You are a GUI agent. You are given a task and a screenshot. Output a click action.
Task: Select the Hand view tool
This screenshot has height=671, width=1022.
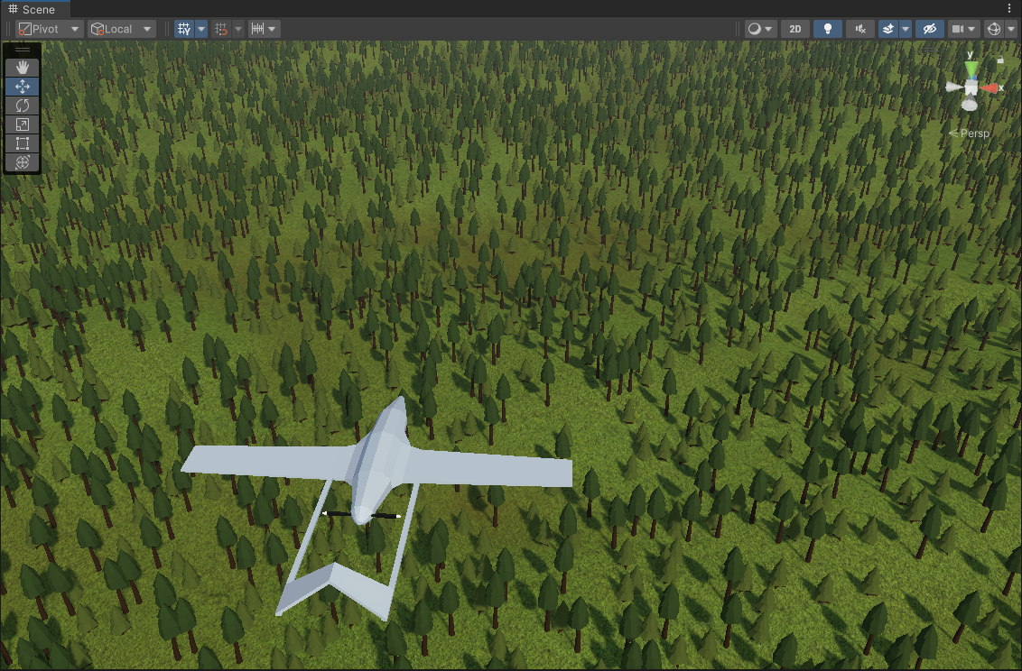[x=23, y=67]
